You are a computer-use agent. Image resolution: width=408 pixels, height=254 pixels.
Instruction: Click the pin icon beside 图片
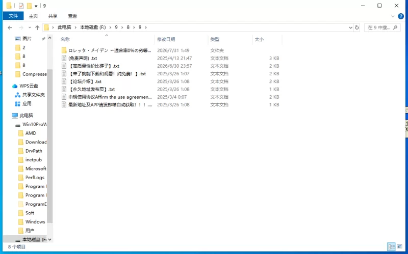click(43, 39)
